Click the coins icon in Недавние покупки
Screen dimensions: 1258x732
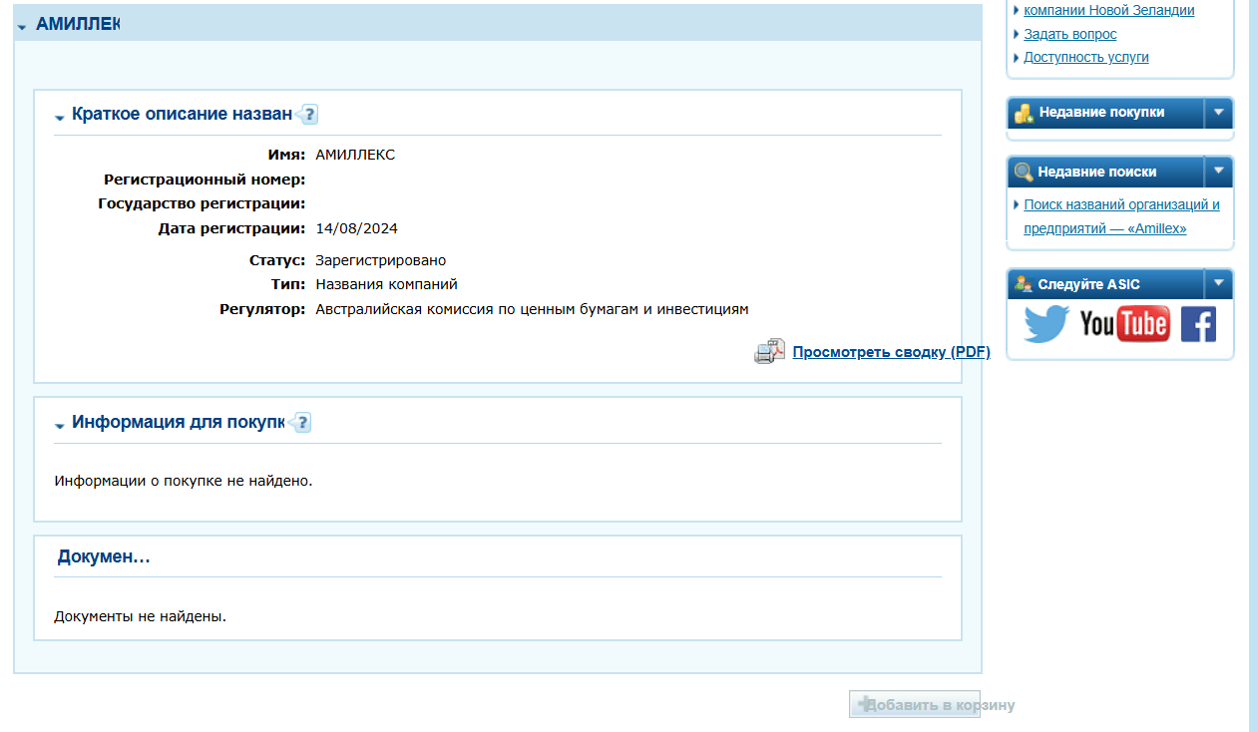pyautogui.click(x=1024, y=114)
